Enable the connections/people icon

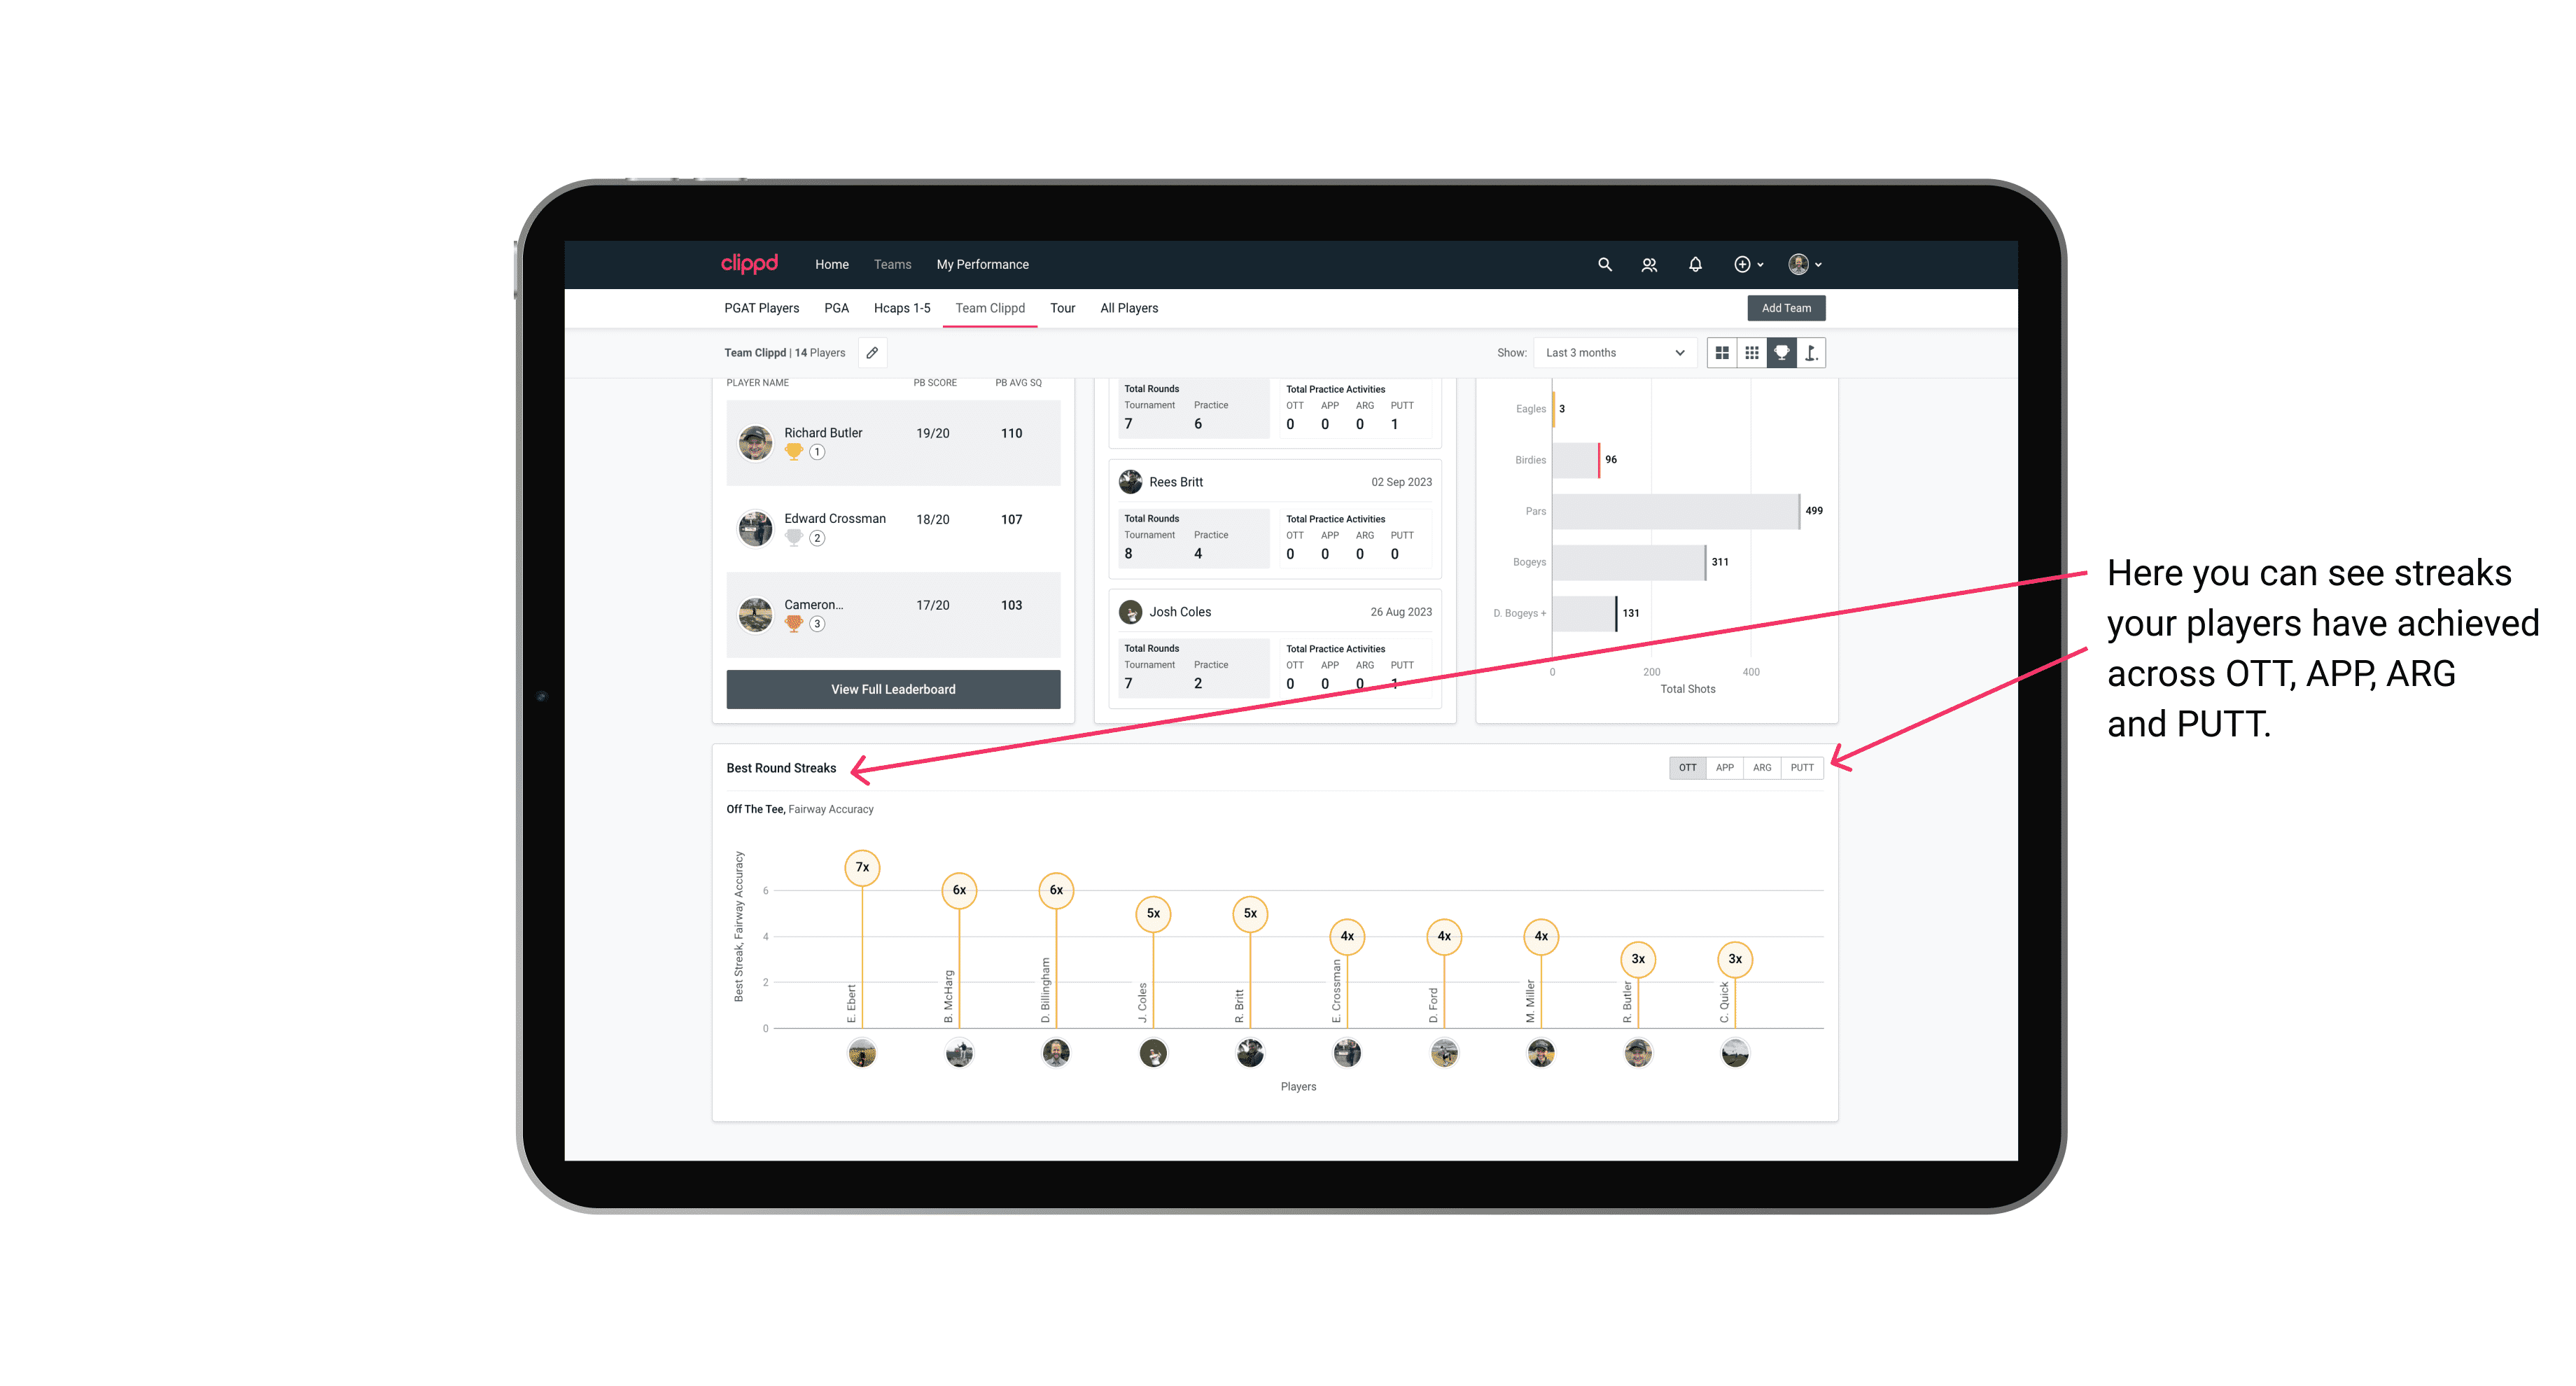[1646, 263]
